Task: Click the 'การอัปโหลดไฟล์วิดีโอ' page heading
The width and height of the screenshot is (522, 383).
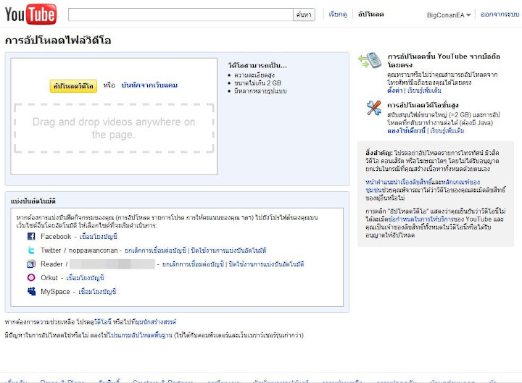Action: click(x=58, y=41)
